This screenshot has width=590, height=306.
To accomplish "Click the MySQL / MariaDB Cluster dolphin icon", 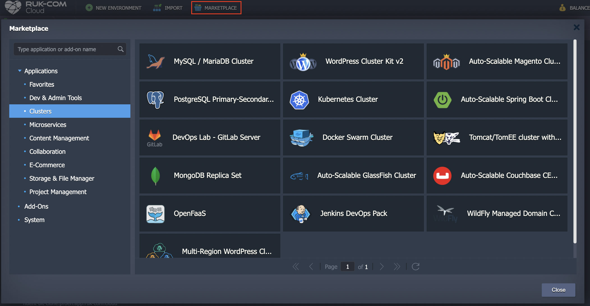I will tap(155, 62).
